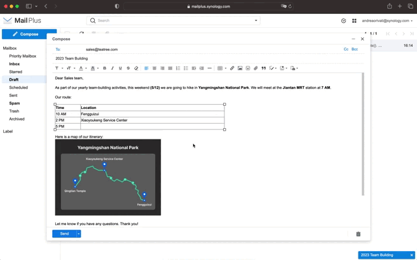This screenshot has width=417, height=260.
Task: Open the Spam folder
Action: (15, 103)
